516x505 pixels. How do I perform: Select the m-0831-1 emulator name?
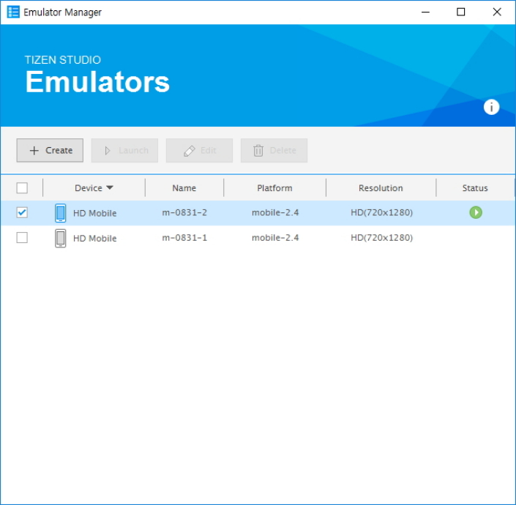[x=184, y=238]
